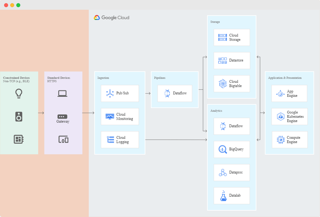320x217 pixels.
Task: Click the Pipelines group title
Action: (160, 78)
